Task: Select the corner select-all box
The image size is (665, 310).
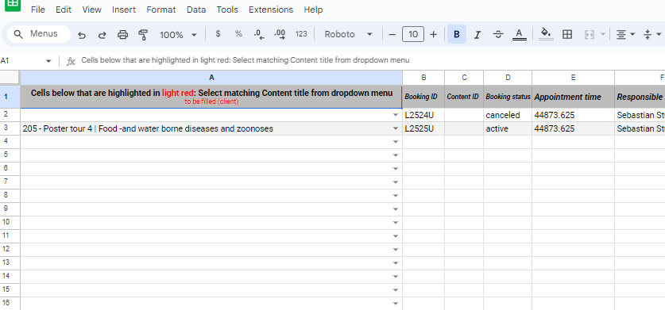Action: click(10, 78)
